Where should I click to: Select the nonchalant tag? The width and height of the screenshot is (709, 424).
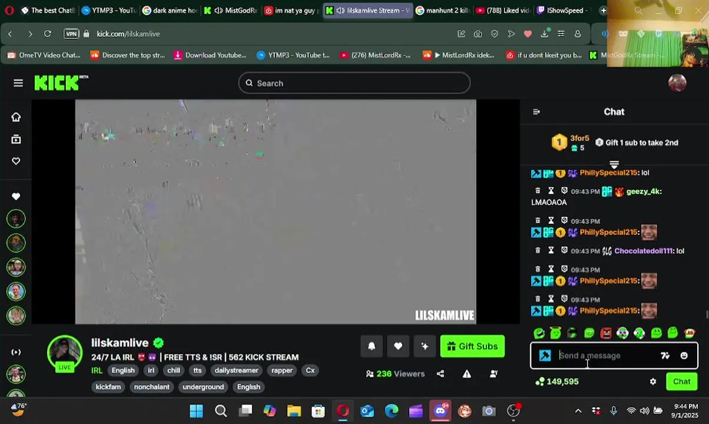(151, 387)
